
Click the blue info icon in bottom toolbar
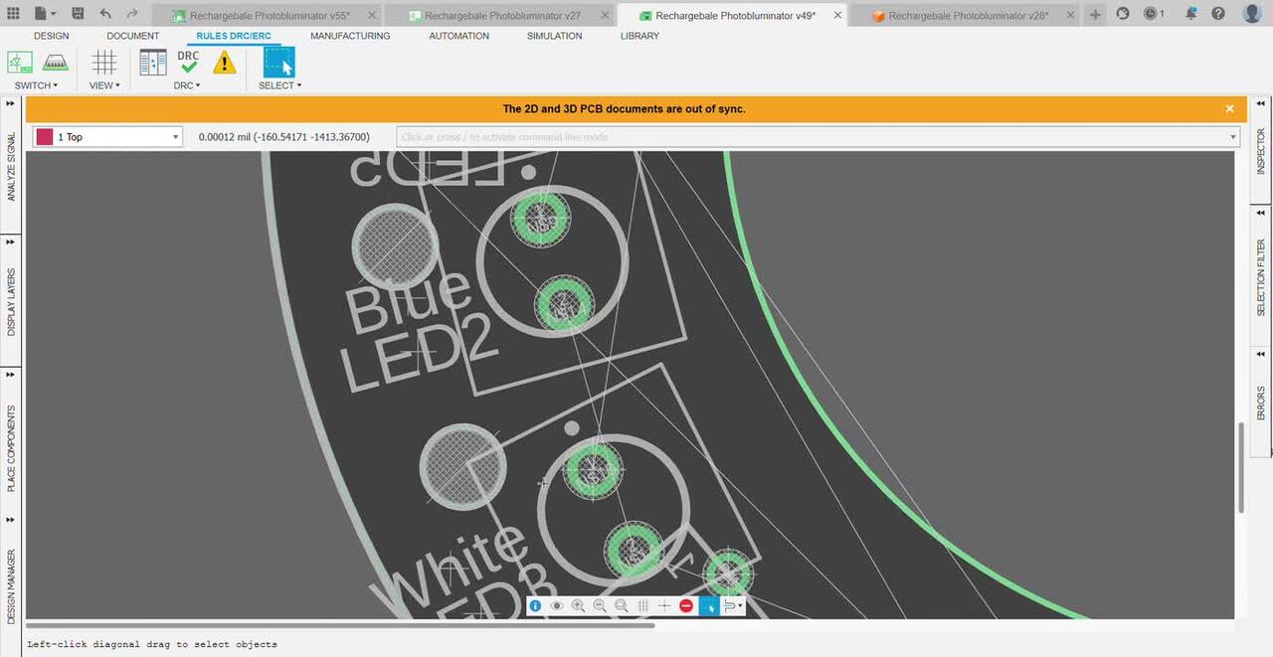535,605
